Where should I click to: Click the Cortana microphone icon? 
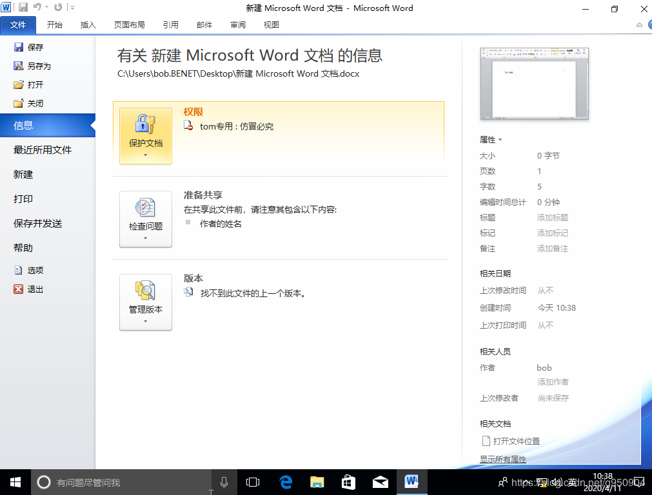tap(224, 482)
